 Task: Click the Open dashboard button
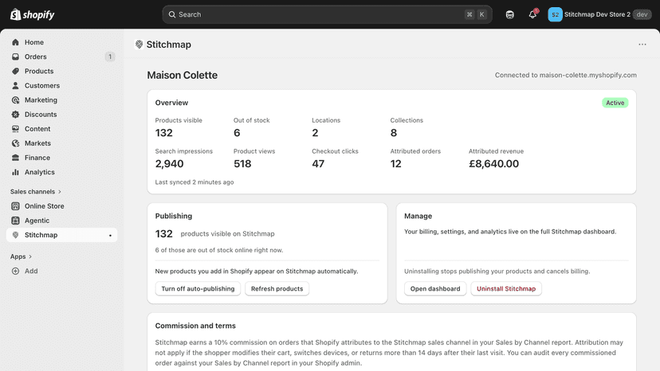435,288
